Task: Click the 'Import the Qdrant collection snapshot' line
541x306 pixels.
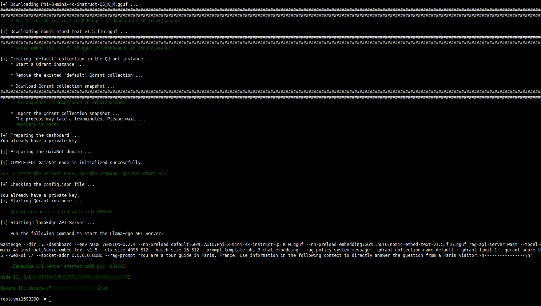Action: tap(65, 114)
